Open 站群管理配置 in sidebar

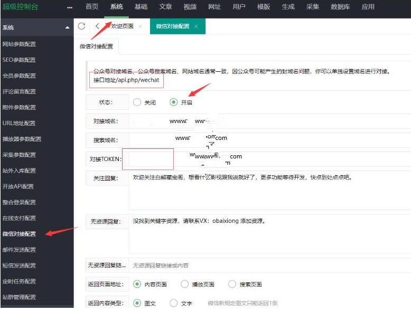pyautogui.click(x=19, y=297)
